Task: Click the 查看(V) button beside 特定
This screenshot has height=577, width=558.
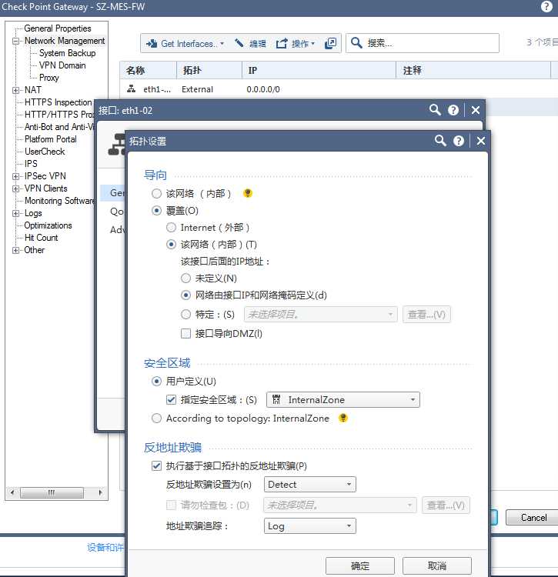Action: 426,314
